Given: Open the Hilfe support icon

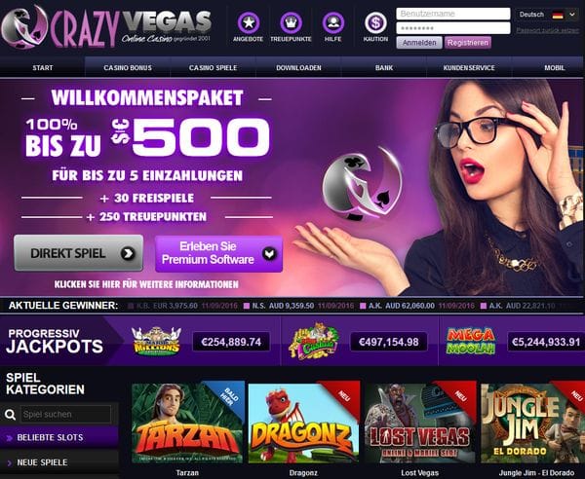Looking at the screenshot, I should (x=332, y=23).
